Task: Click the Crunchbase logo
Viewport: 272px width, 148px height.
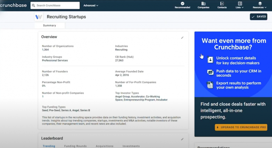Action: tap(13, 5)
